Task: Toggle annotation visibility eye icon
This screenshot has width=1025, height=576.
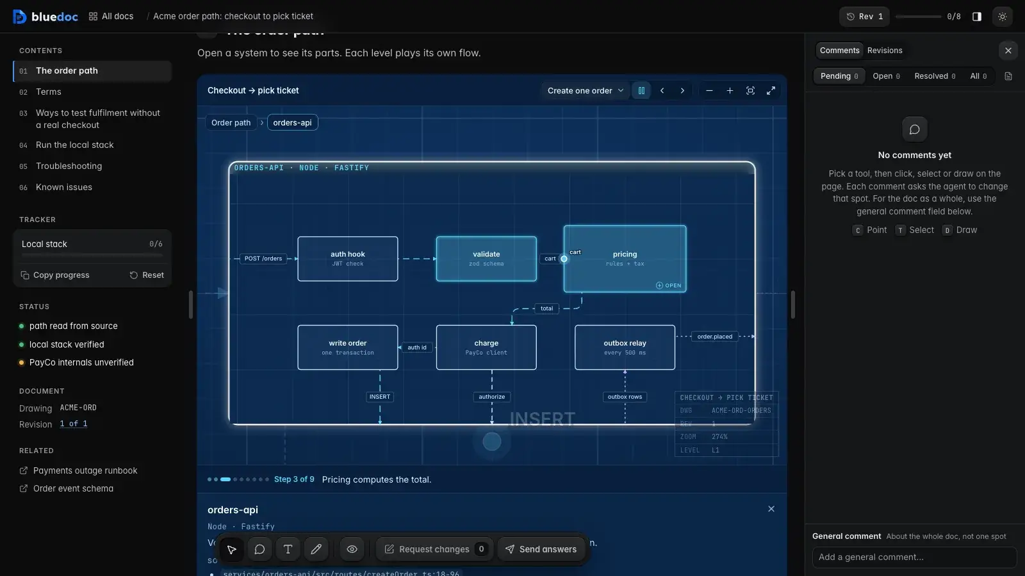Action: coord(352,549)
